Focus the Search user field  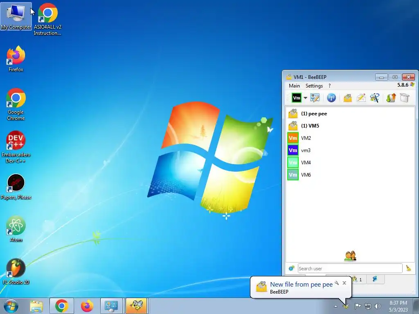(350, 268)
